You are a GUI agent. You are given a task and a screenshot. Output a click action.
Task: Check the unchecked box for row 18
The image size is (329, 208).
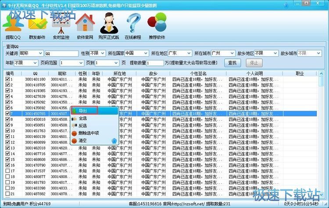7,176
